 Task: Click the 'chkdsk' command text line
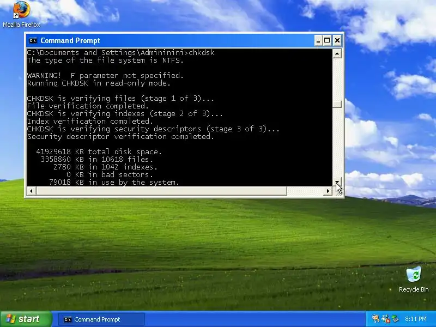point(120,52)
